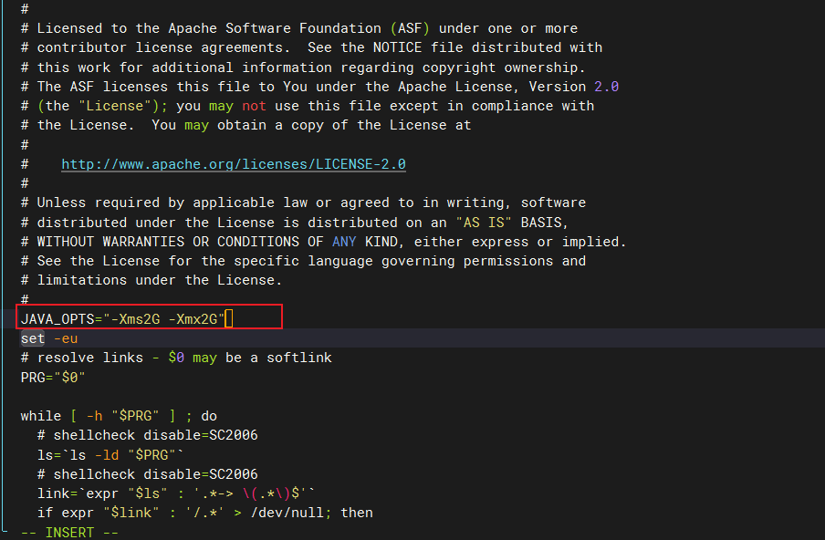Click the '# resolve links' comment line
This screenshot has height=540, width=825.
coord(176,358)
